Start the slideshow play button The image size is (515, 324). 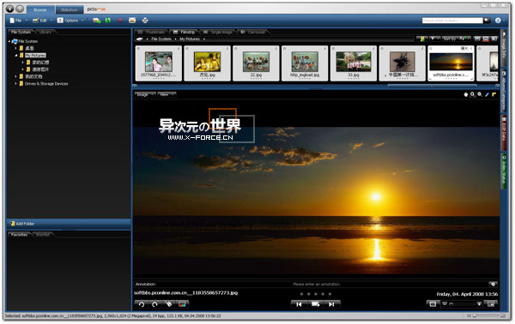click(315, 304)
